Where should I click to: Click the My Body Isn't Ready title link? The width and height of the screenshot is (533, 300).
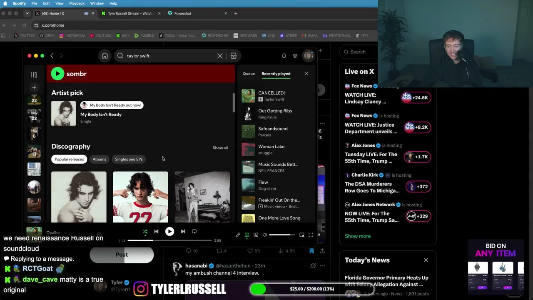101,115
